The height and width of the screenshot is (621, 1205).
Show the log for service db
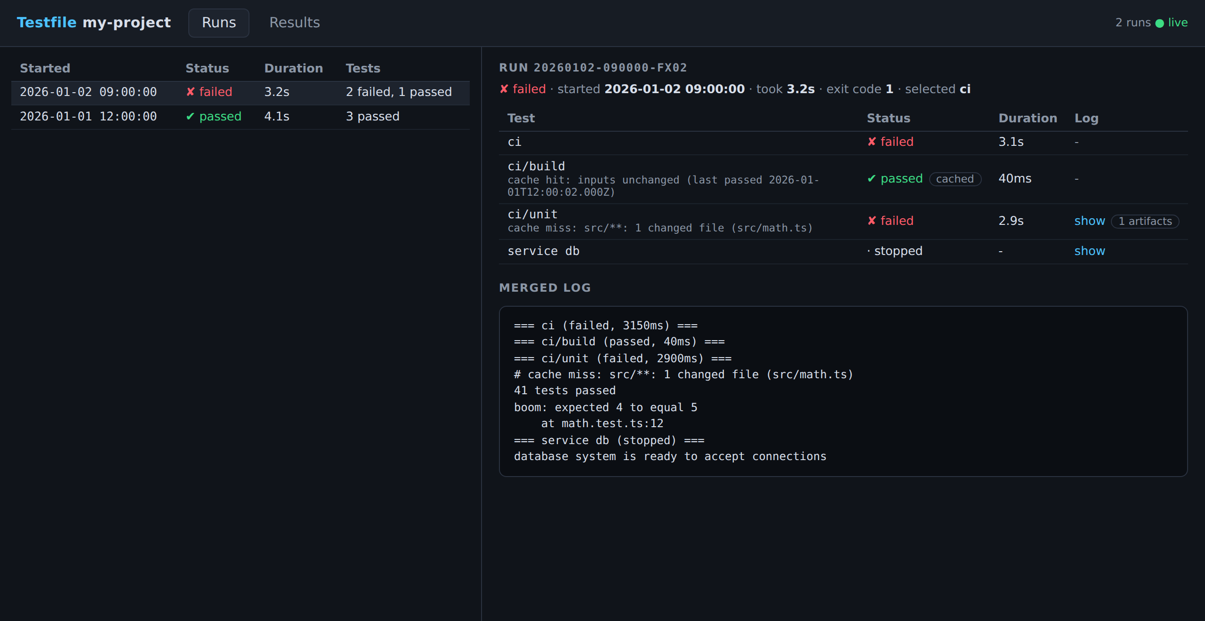tap(1090, 251)
